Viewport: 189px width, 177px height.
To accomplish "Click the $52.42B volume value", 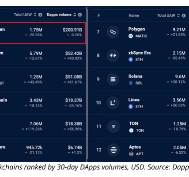I will 74,54.
